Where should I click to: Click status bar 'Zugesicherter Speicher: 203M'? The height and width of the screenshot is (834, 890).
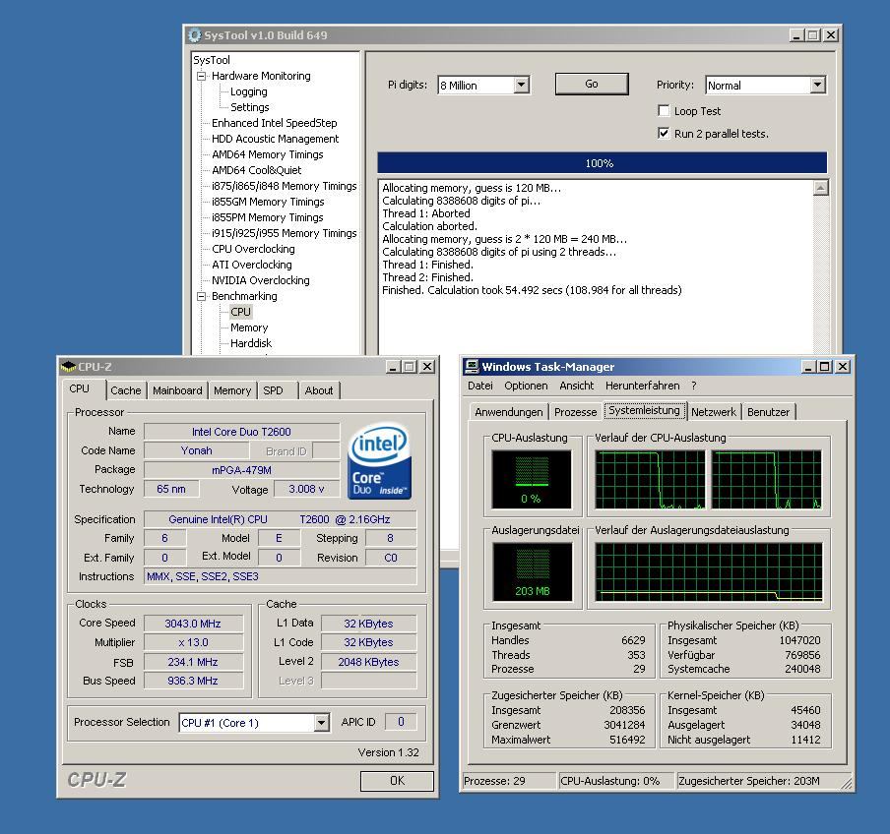point(764,781)
